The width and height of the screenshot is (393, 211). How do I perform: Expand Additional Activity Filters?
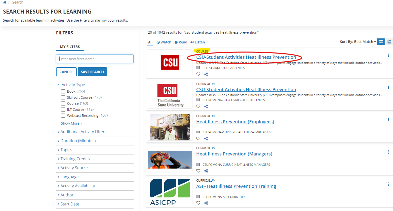click(x=82, y=132)
